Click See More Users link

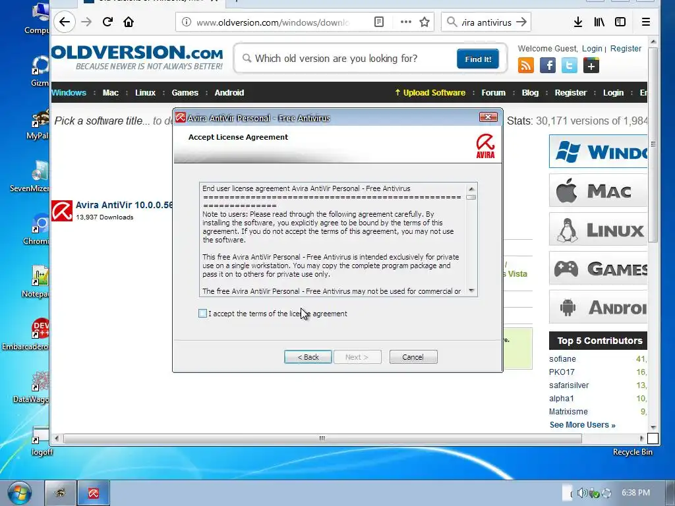tap(583, 425)
